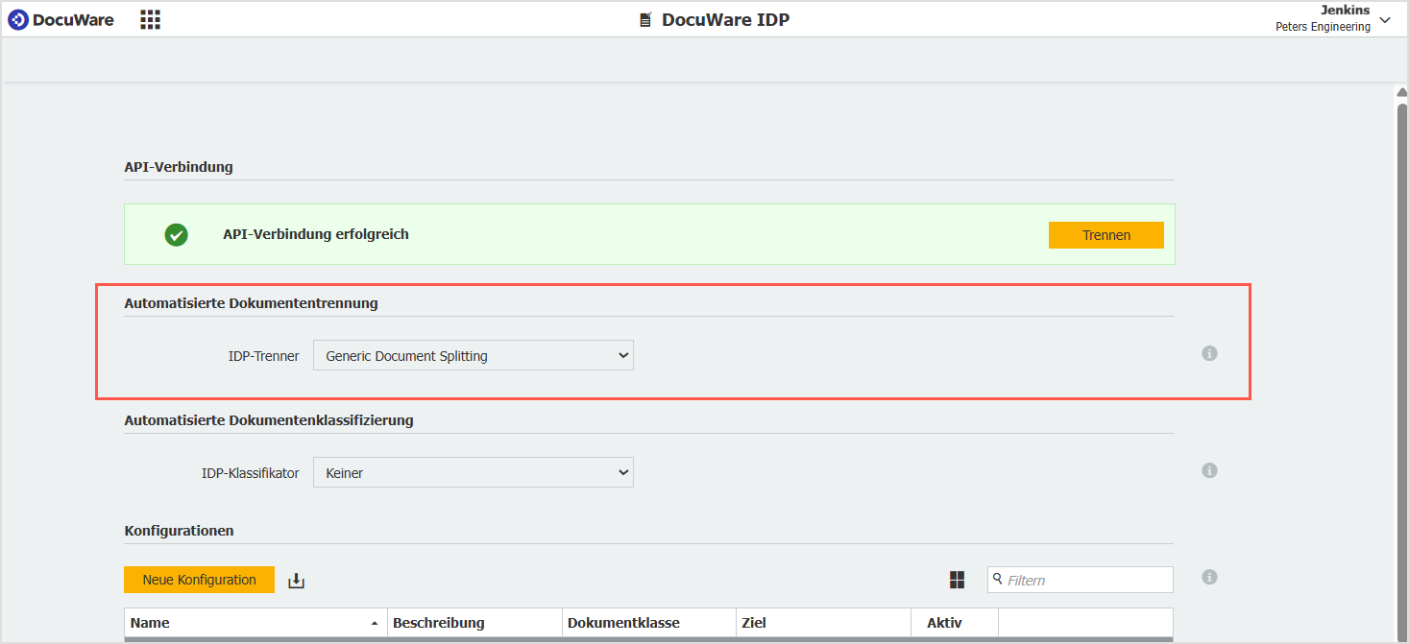
Task: Switch to tile view with grid icon
Action: [x=957, y=580]
